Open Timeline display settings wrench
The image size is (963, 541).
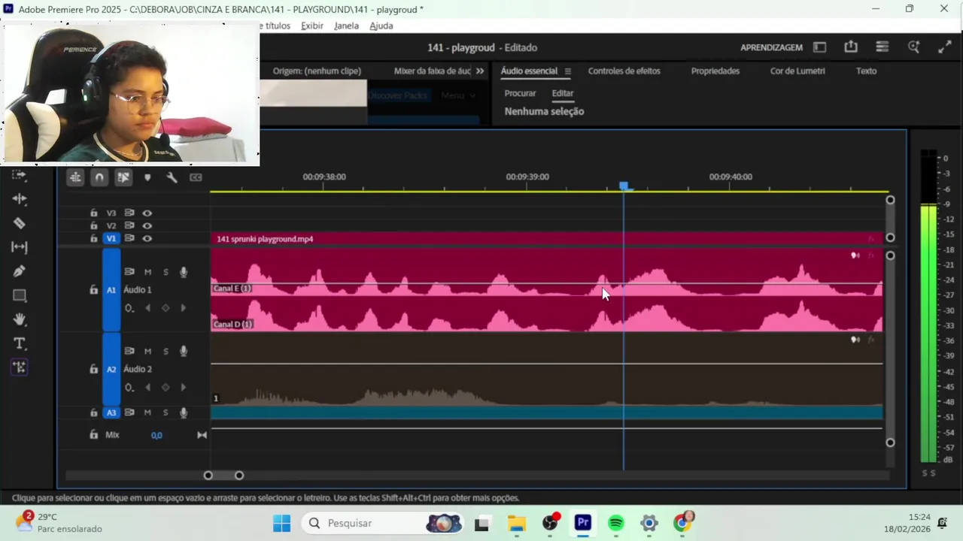(x=172, y=177)
